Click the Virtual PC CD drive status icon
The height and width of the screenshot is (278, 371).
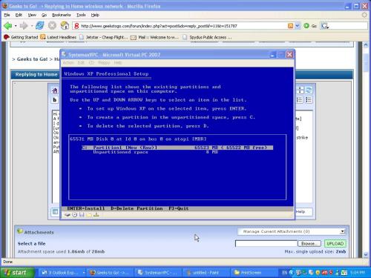point(74,215)
